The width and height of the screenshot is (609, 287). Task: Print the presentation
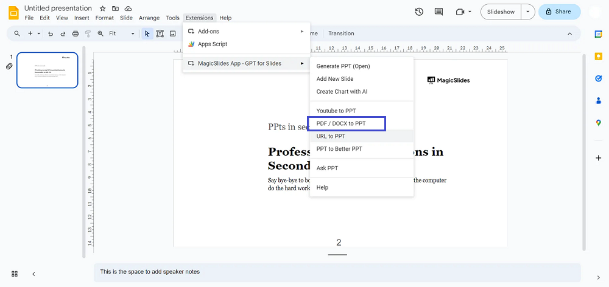coord(76,33)
